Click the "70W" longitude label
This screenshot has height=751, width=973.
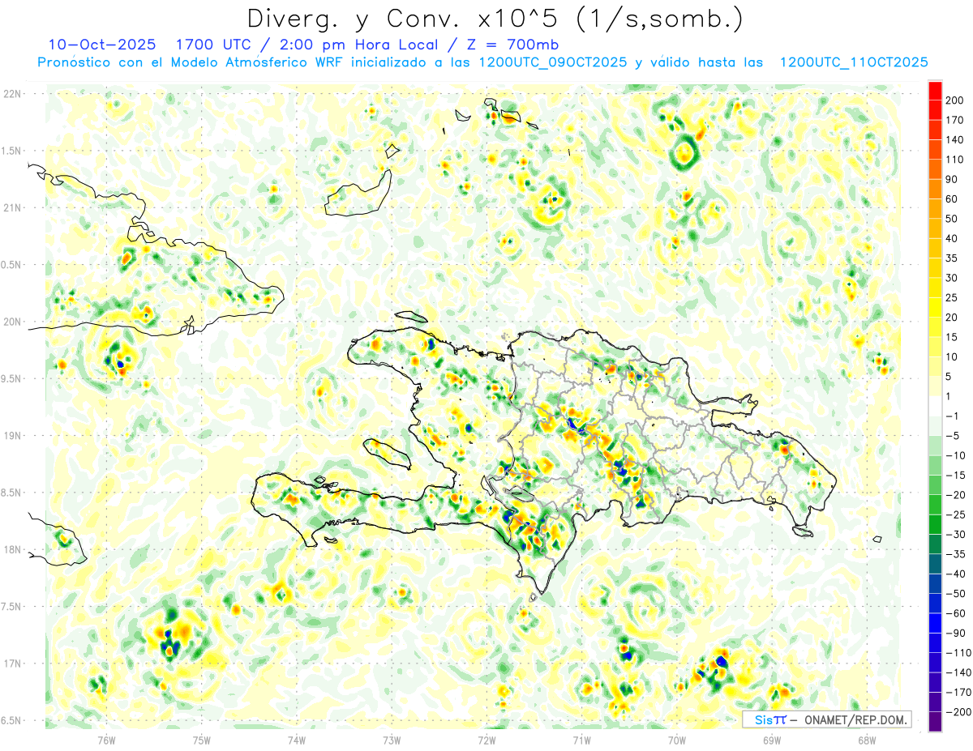coord(677,740)
